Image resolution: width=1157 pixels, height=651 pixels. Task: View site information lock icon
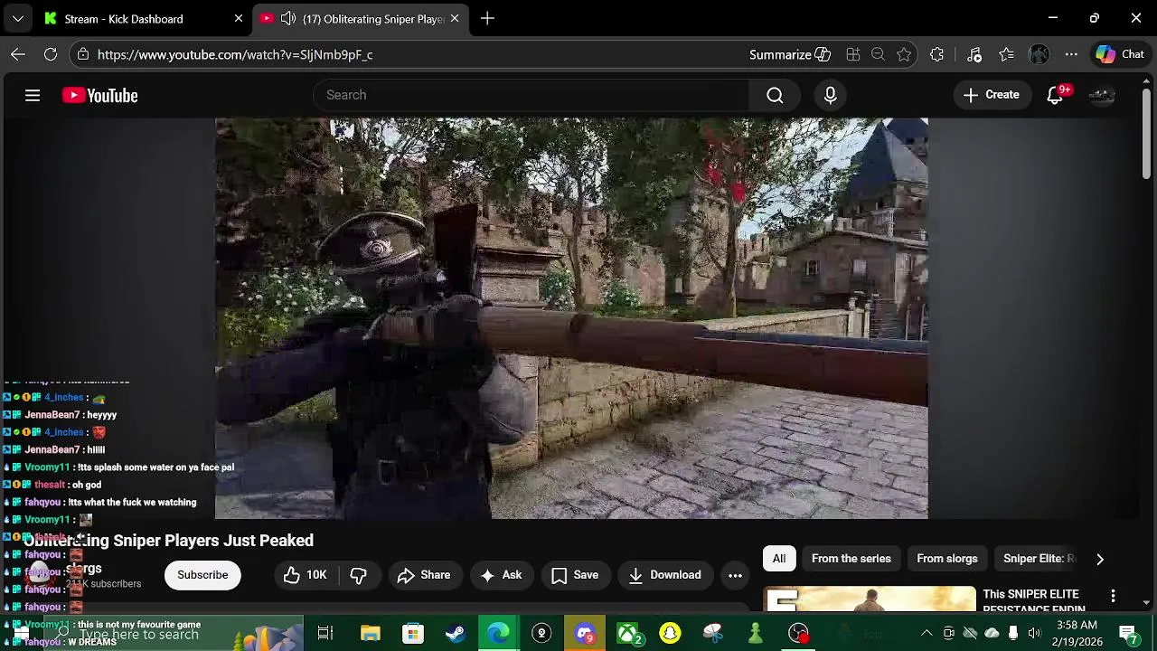82,54
